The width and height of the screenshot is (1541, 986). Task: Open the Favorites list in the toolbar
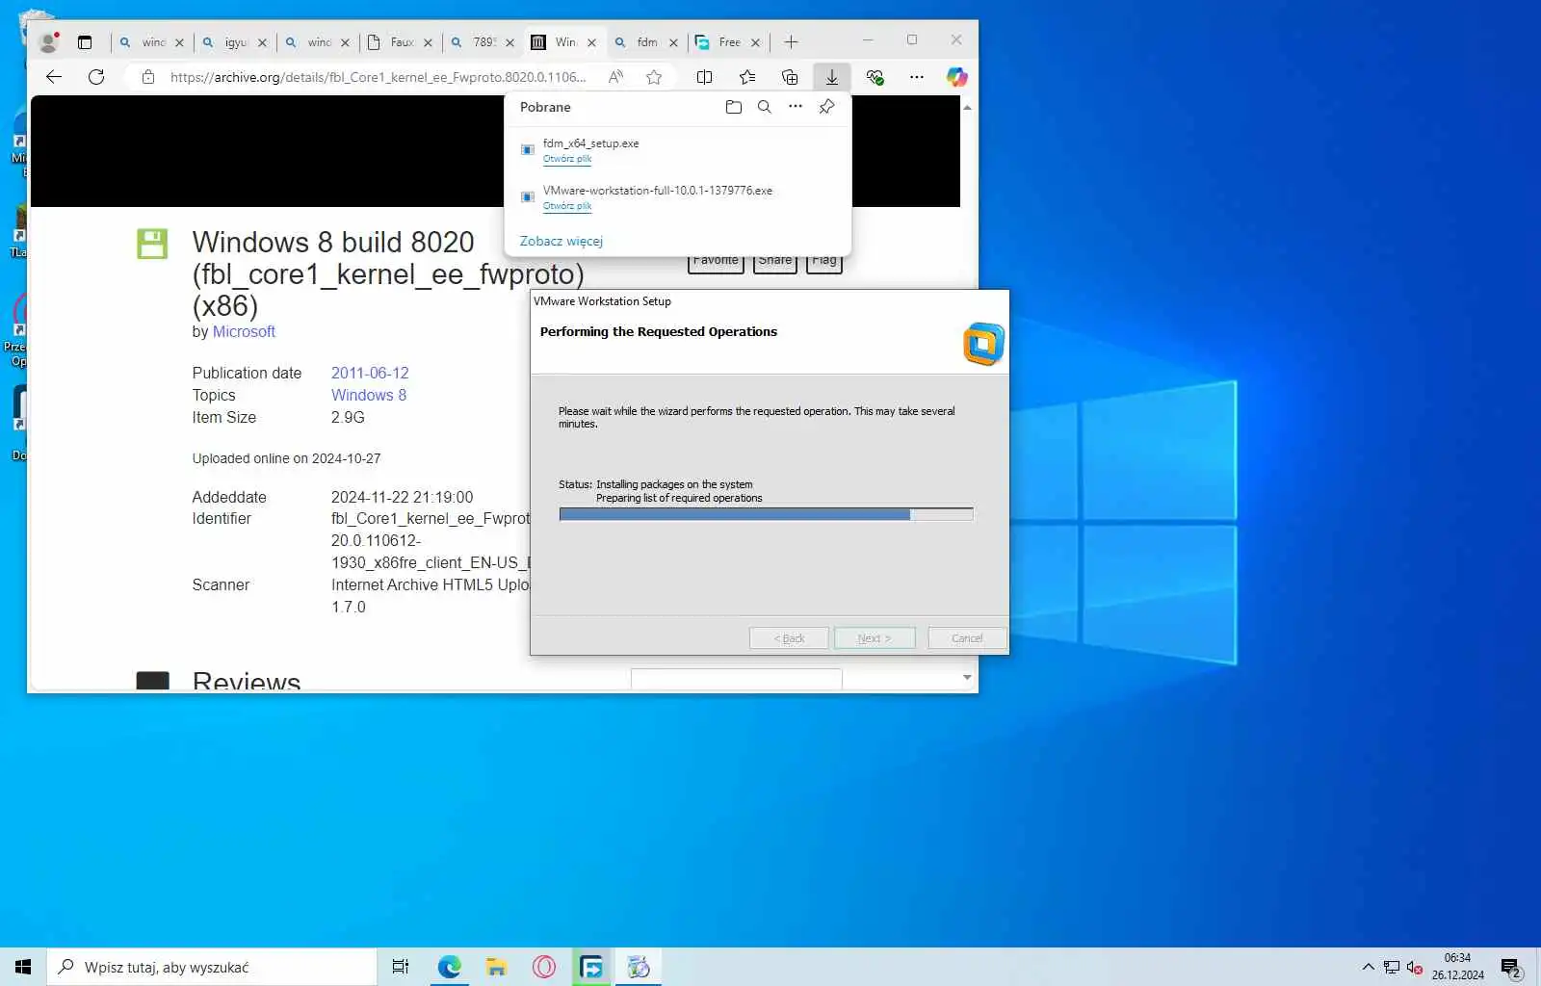click(747, 77)
